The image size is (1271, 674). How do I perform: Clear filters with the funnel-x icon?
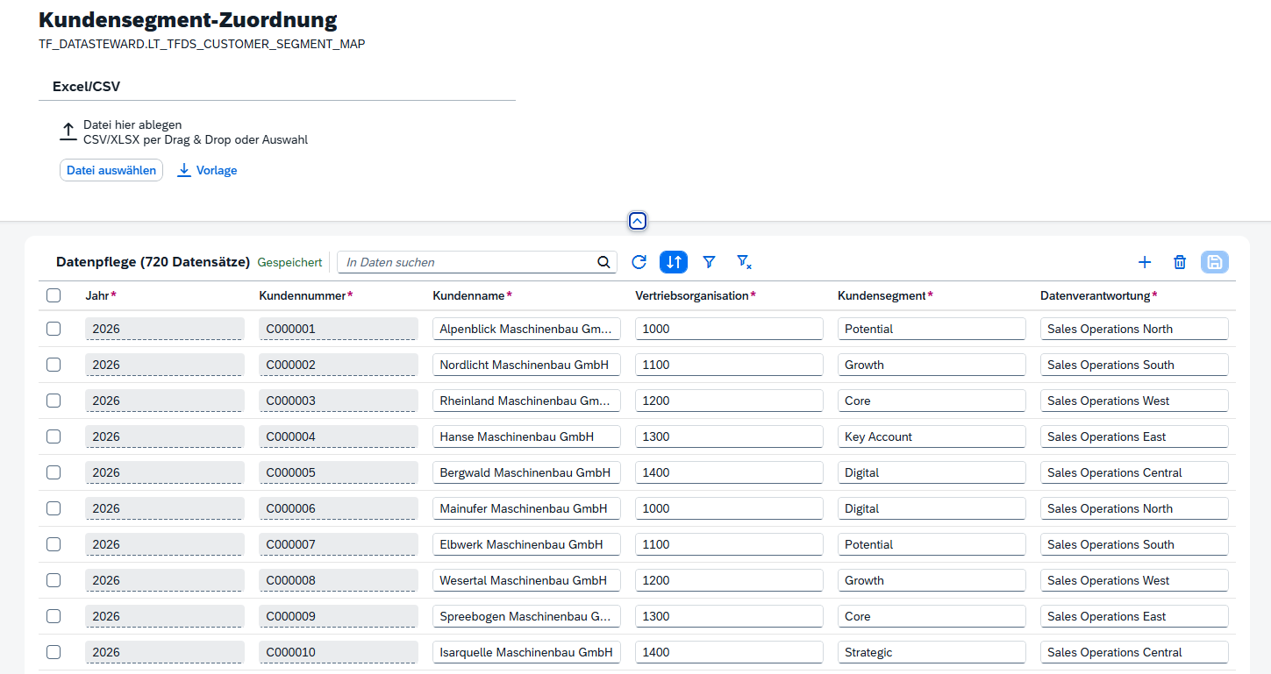click(744, 262)
